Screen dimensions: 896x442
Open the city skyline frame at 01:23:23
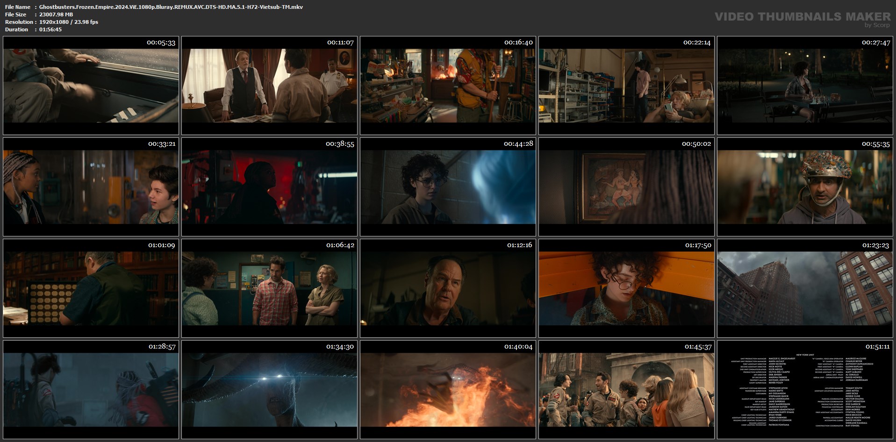tap(805, 288)
